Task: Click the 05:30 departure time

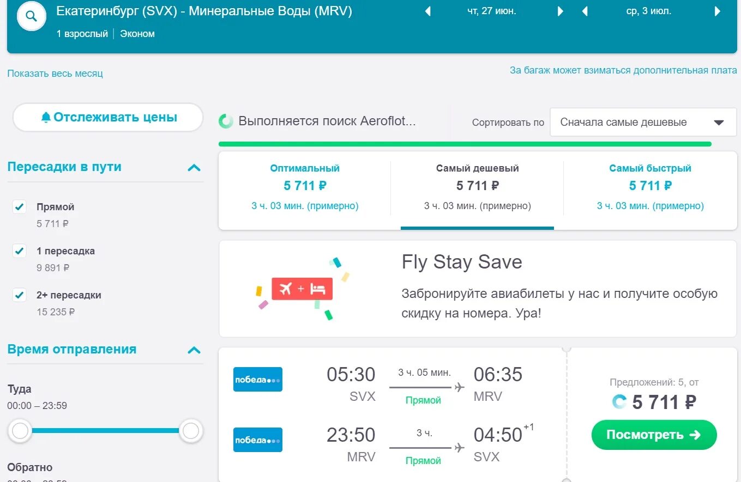Action: (x=351, y=375)
